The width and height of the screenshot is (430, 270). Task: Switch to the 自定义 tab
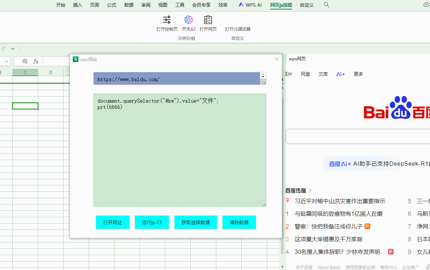click(307, 5)
